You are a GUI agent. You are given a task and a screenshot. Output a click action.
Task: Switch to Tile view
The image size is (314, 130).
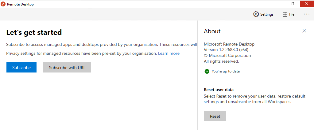pos(288,14)
